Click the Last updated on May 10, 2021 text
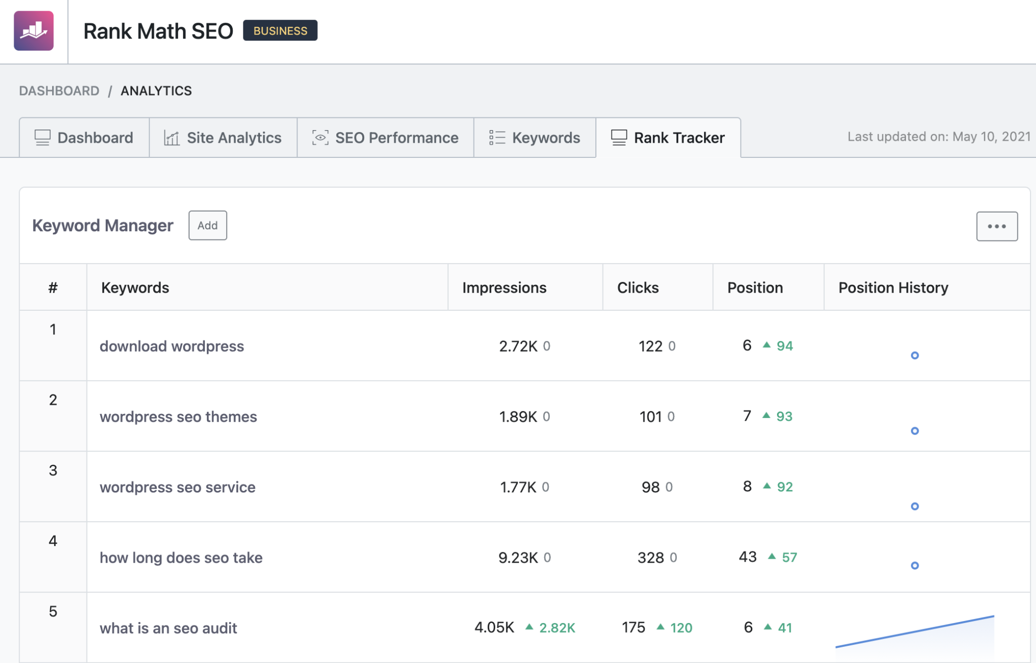1036x663 pixels. [x=939, y=137]
